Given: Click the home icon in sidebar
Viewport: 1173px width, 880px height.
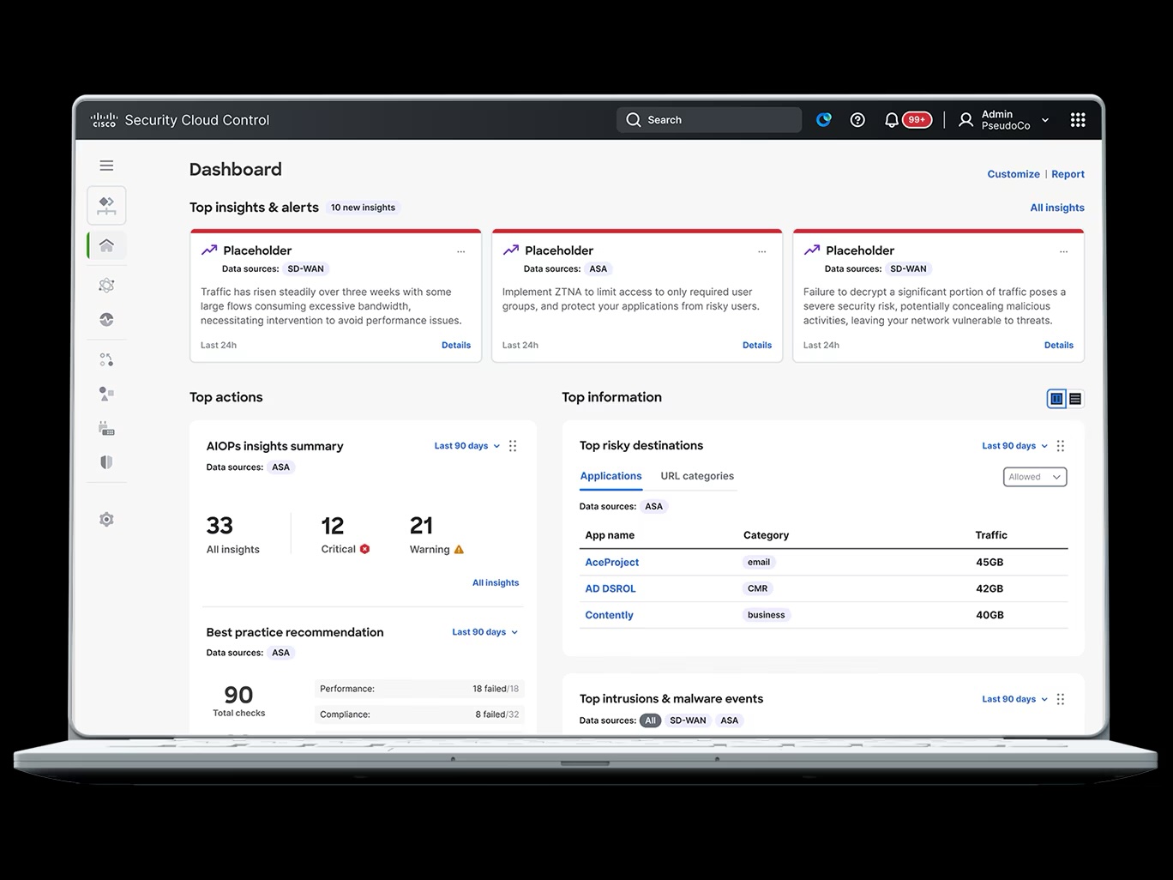Looking at the screenshot, I should (106, 245).
